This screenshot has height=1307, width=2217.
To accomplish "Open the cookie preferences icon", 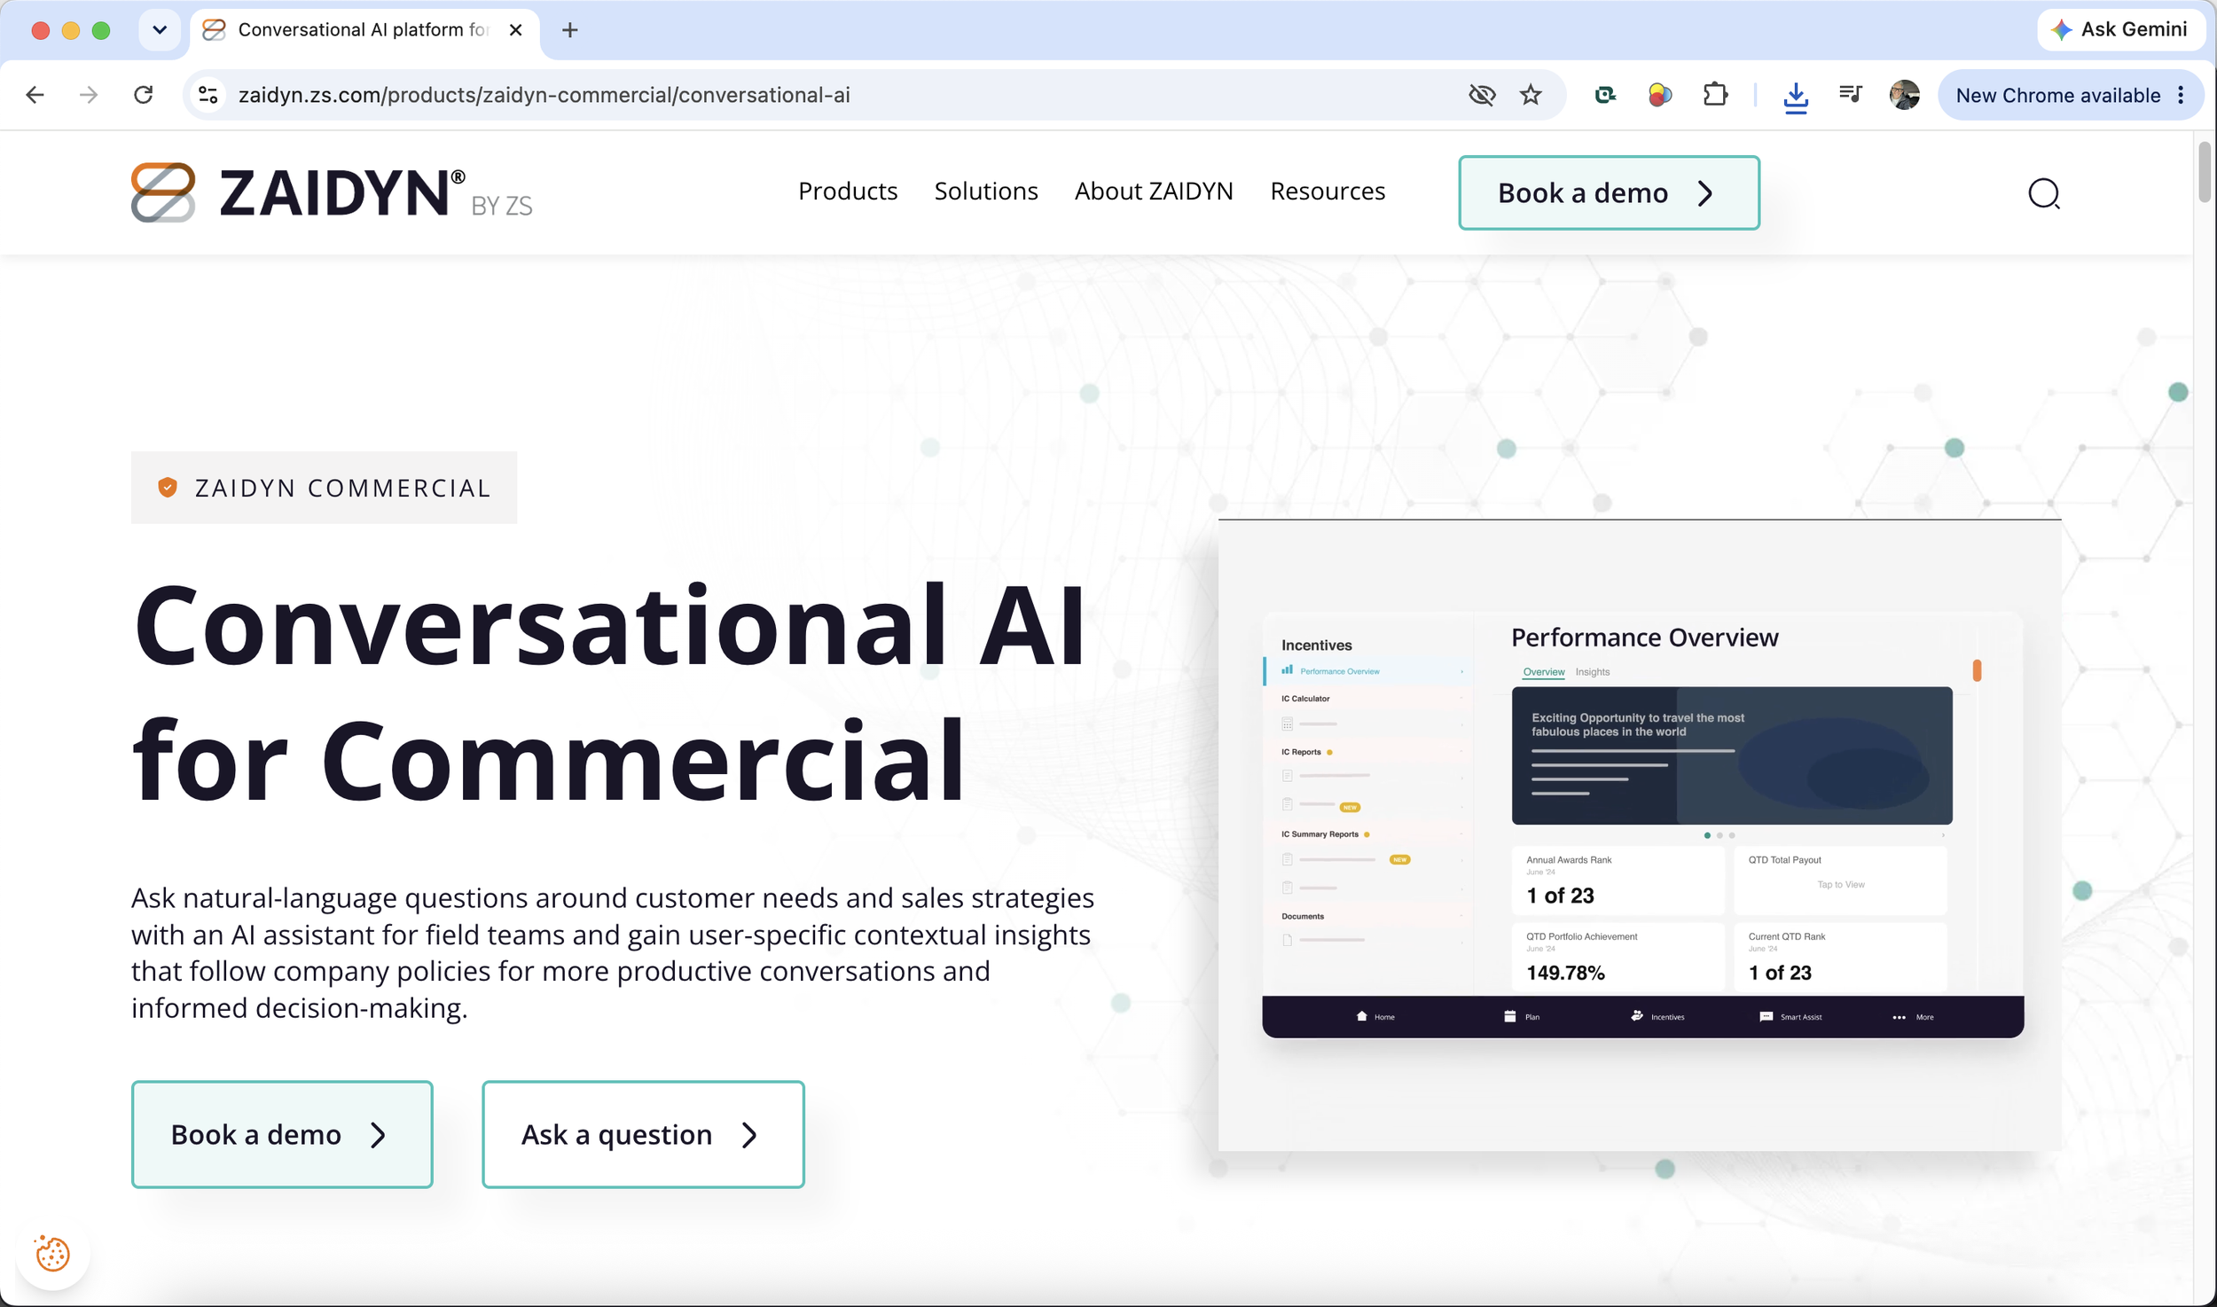I will tap(52, 1253).
